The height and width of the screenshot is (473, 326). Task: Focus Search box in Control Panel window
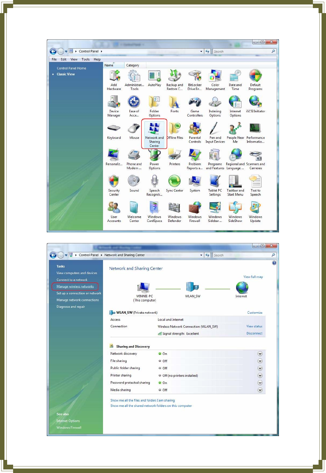pyautogui.click(x=244, y=51)
